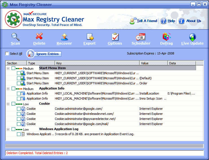Click the Data column header
Image resolution: width=209 pixels, height=160 pixels.
click(x=182, y=63)
